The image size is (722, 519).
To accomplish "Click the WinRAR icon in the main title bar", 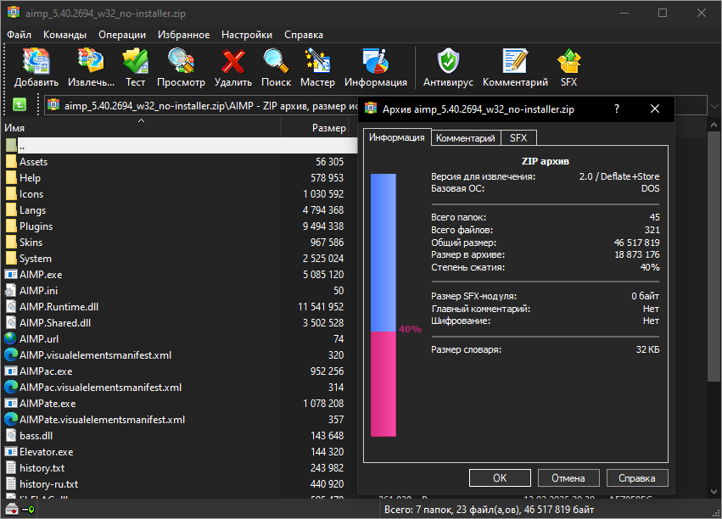I will (x=14, y=13).
